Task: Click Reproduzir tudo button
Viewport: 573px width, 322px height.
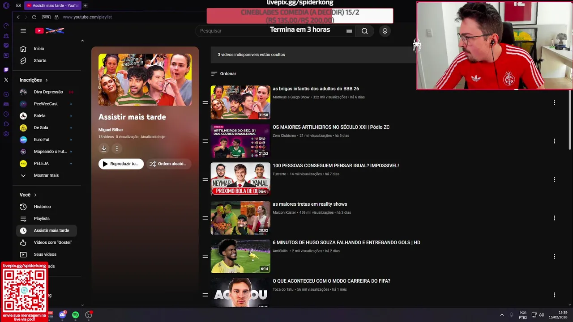Action: (x=121, y=164)
